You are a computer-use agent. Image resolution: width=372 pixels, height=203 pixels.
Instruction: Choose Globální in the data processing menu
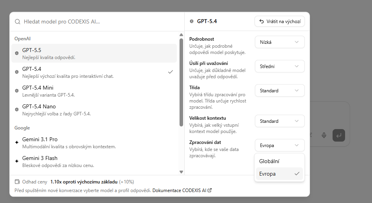279,161
